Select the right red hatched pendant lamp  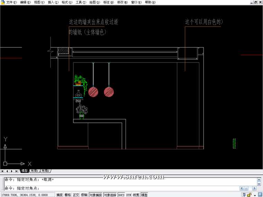(x=109, y=92)
